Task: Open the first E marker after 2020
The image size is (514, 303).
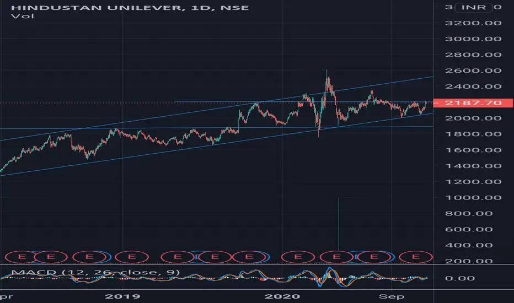Action: coord(298,257)
